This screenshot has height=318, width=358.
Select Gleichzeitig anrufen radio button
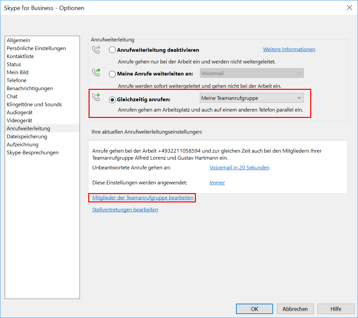(112, 100)
